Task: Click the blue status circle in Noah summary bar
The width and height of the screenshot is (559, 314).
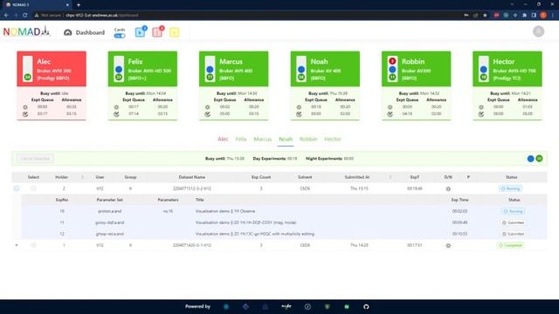Action: (x=530, y=159)
